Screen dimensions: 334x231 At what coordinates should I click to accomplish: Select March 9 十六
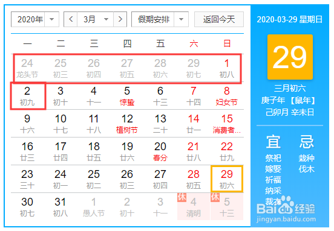click(27, 124)
